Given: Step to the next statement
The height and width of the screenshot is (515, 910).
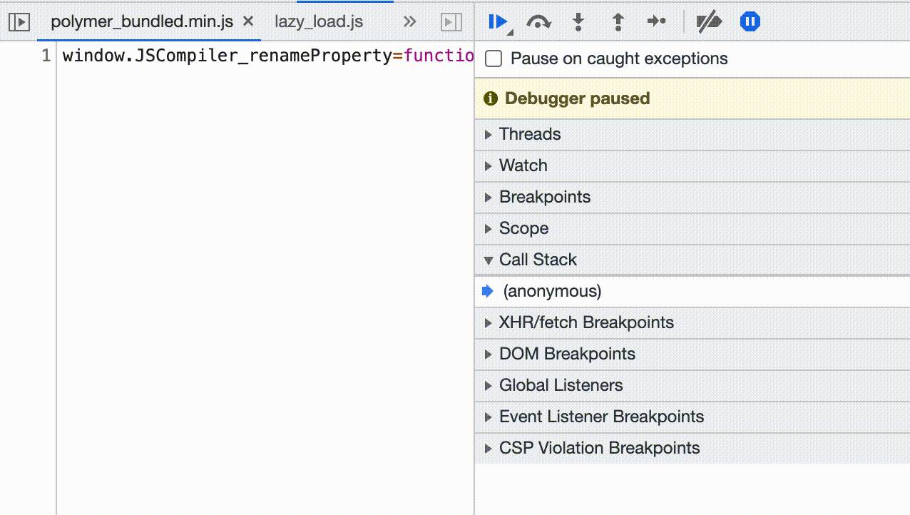Looking at the screenshot, I should click(x=657, y=21).
